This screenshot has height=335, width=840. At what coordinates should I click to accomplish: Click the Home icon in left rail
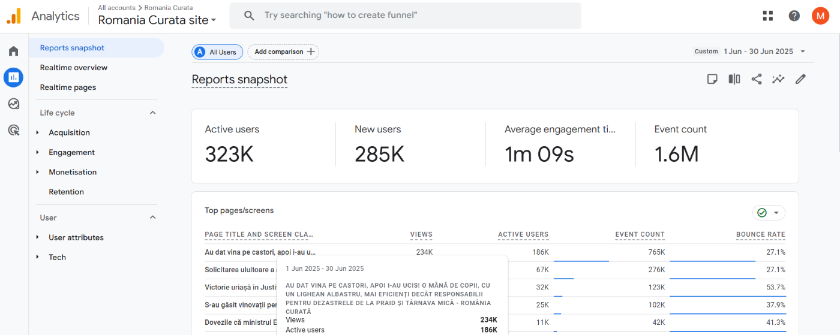click(13, 51)
